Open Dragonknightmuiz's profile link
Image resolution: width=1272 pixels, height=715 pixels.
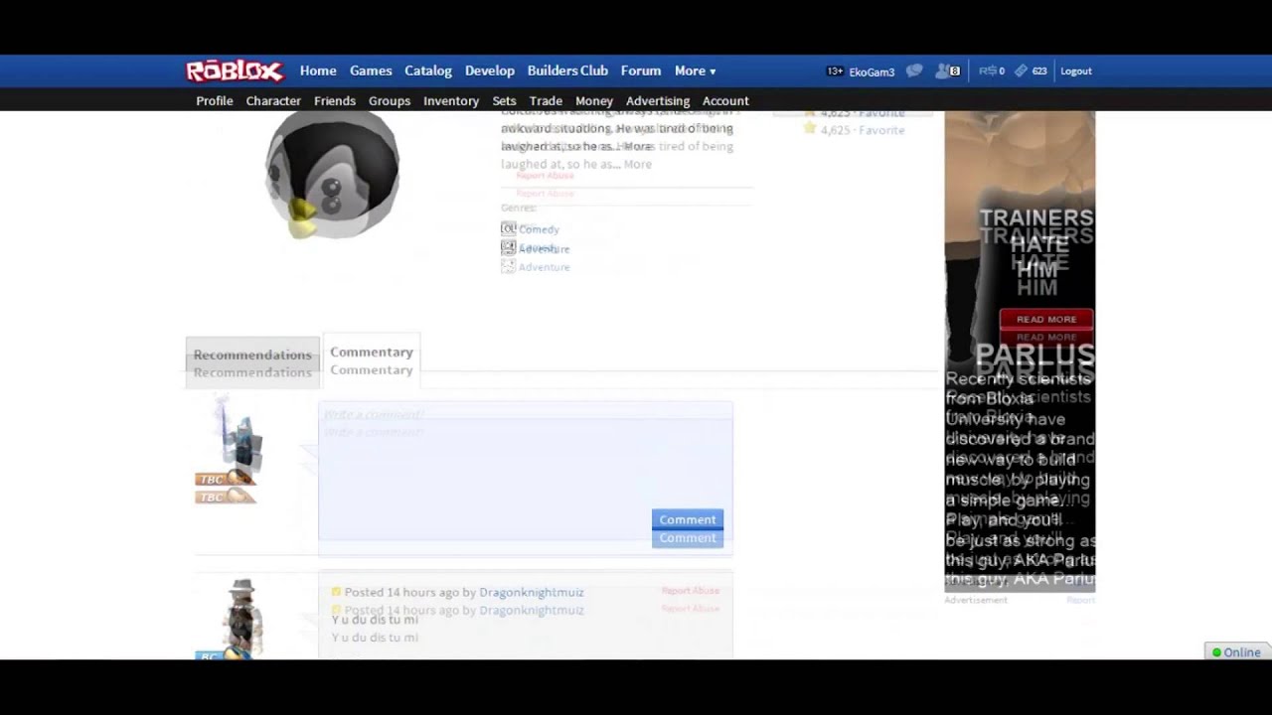pyautogui.click(x=531, y=592)
